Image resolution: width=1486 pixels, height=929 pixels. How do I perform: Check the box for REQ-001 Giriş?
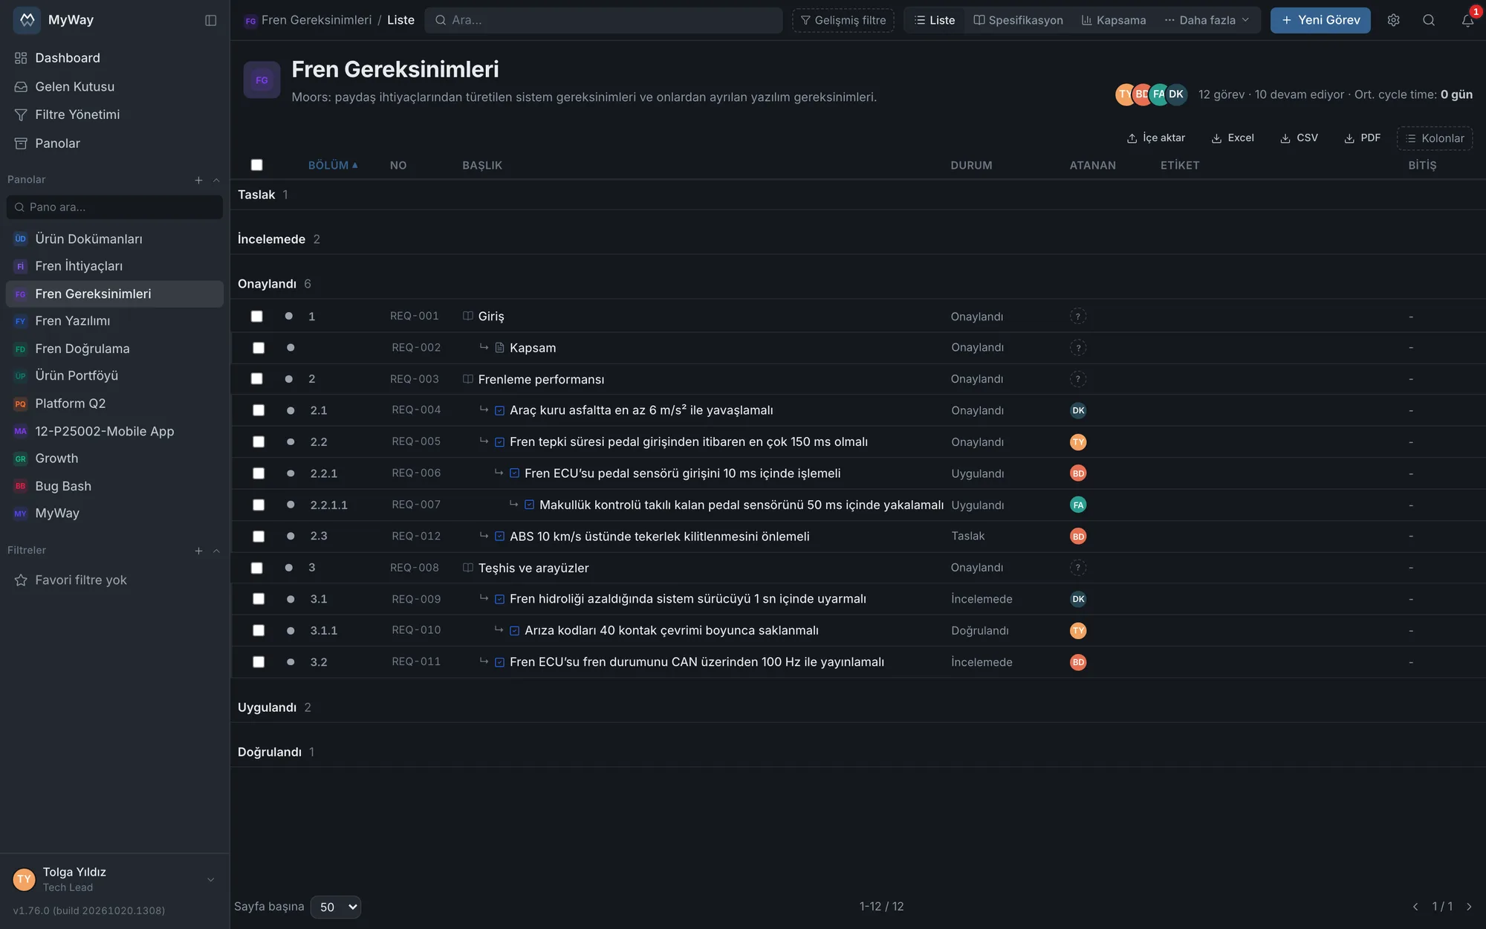(x=257, y=317)
